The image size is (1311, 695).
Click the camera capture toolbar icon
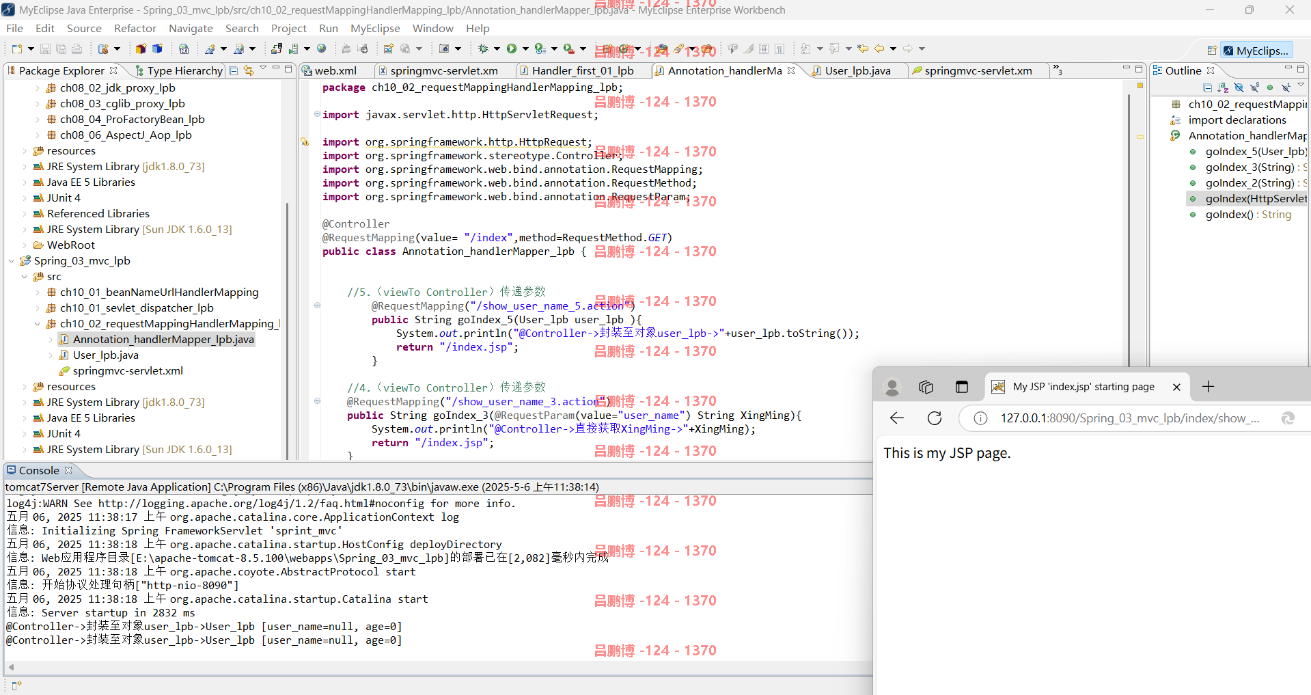(444, 49)
